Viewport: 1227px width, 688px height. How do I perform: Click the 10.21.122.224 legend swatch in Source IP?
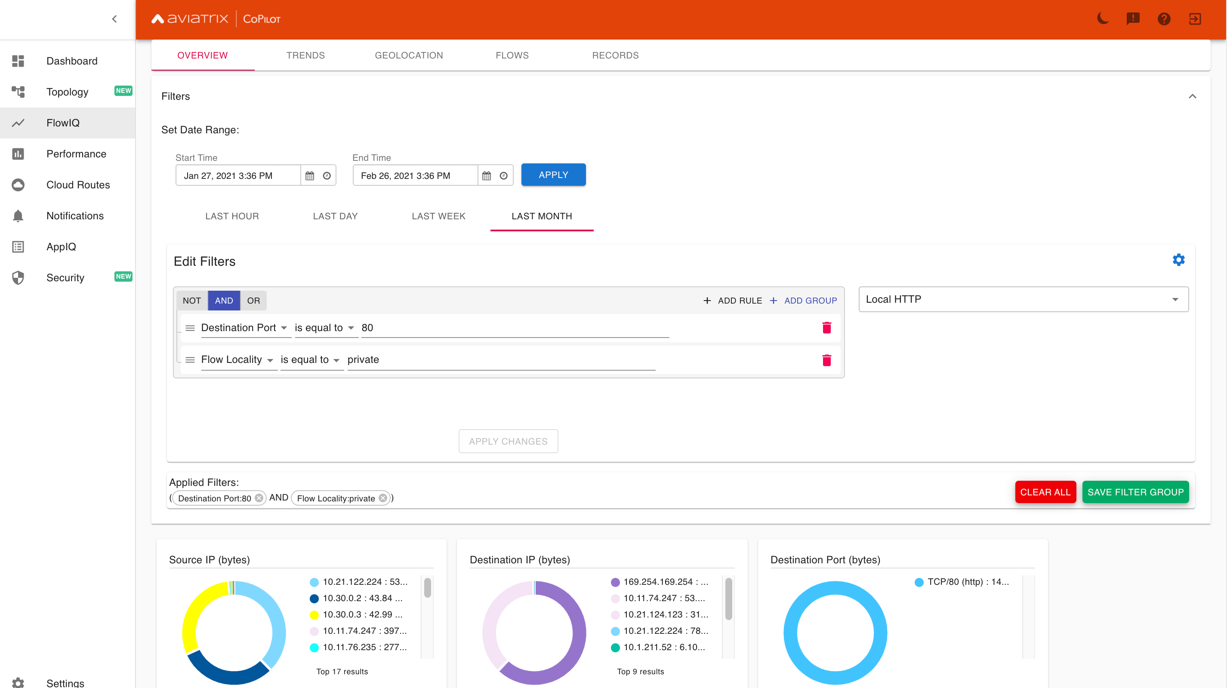click(x=314, y=582)
